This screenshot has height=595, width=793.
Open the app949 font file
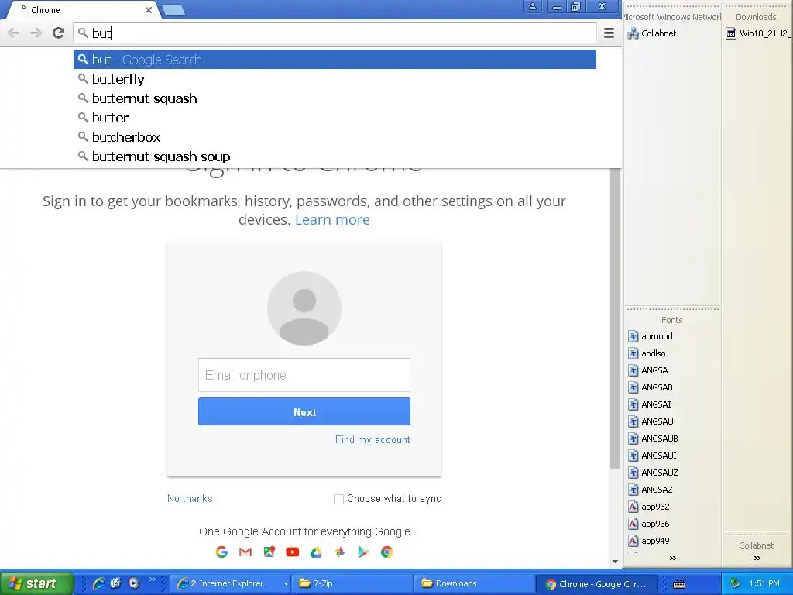pyautogui.click(x=649, y=541)
